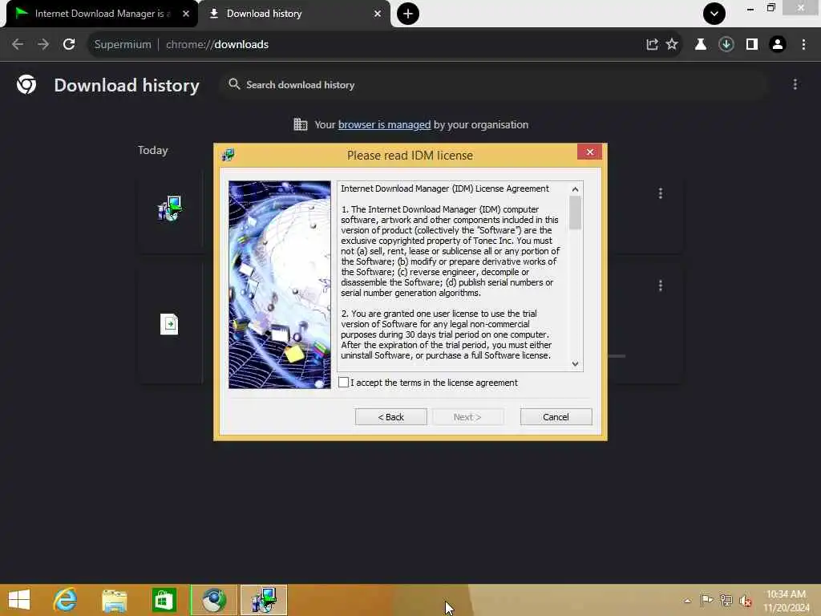Viewport: 821px width, 616px height.
Task: Open network status icon in tray
Action: [726, 600]
